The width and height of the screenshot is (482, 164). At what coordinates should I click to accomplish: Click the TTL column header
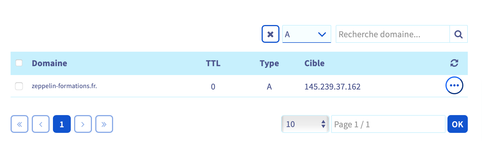click(213, 63)
